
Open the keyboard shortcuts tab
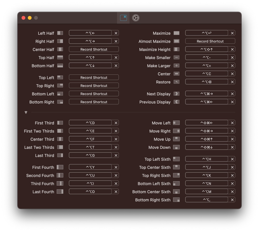123,18
